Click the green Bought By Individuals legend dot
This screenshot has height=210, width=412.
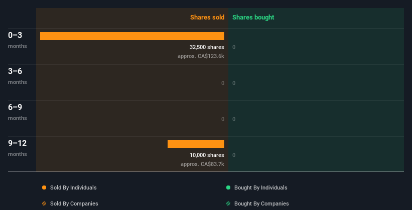(228, 187)
